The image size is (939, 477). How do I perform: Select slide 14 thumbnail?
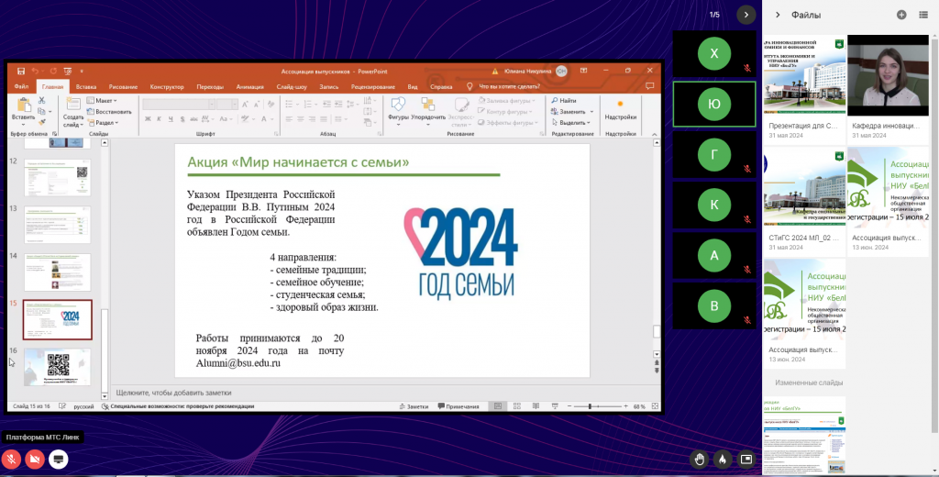point(58,272)
